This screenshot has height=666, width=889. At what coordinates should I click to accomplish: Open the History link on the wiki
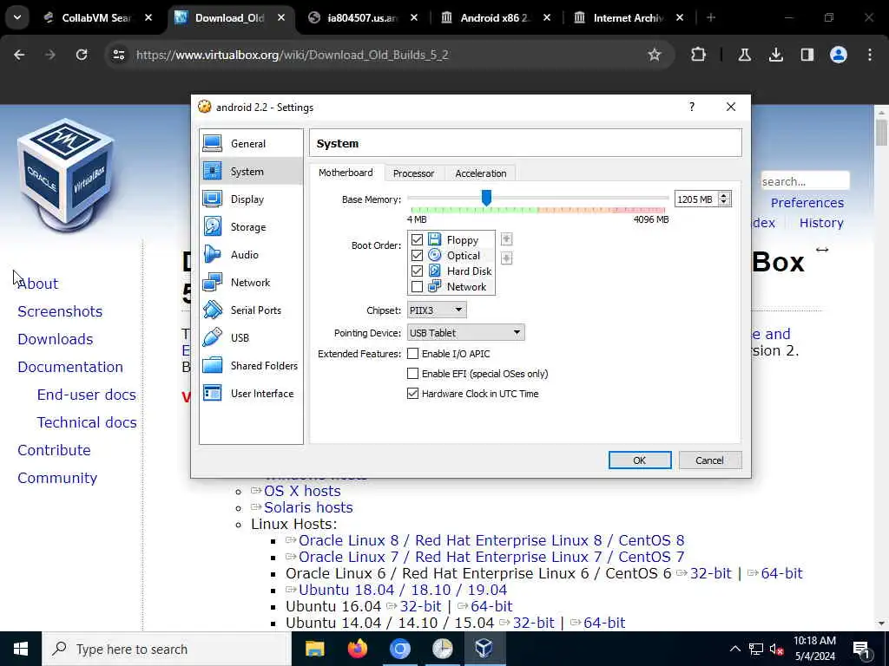821,223
